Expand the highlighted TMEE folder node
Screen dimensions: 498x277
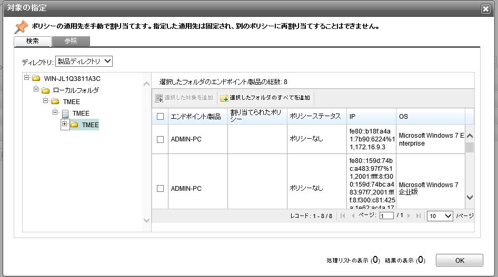[64, 125]
